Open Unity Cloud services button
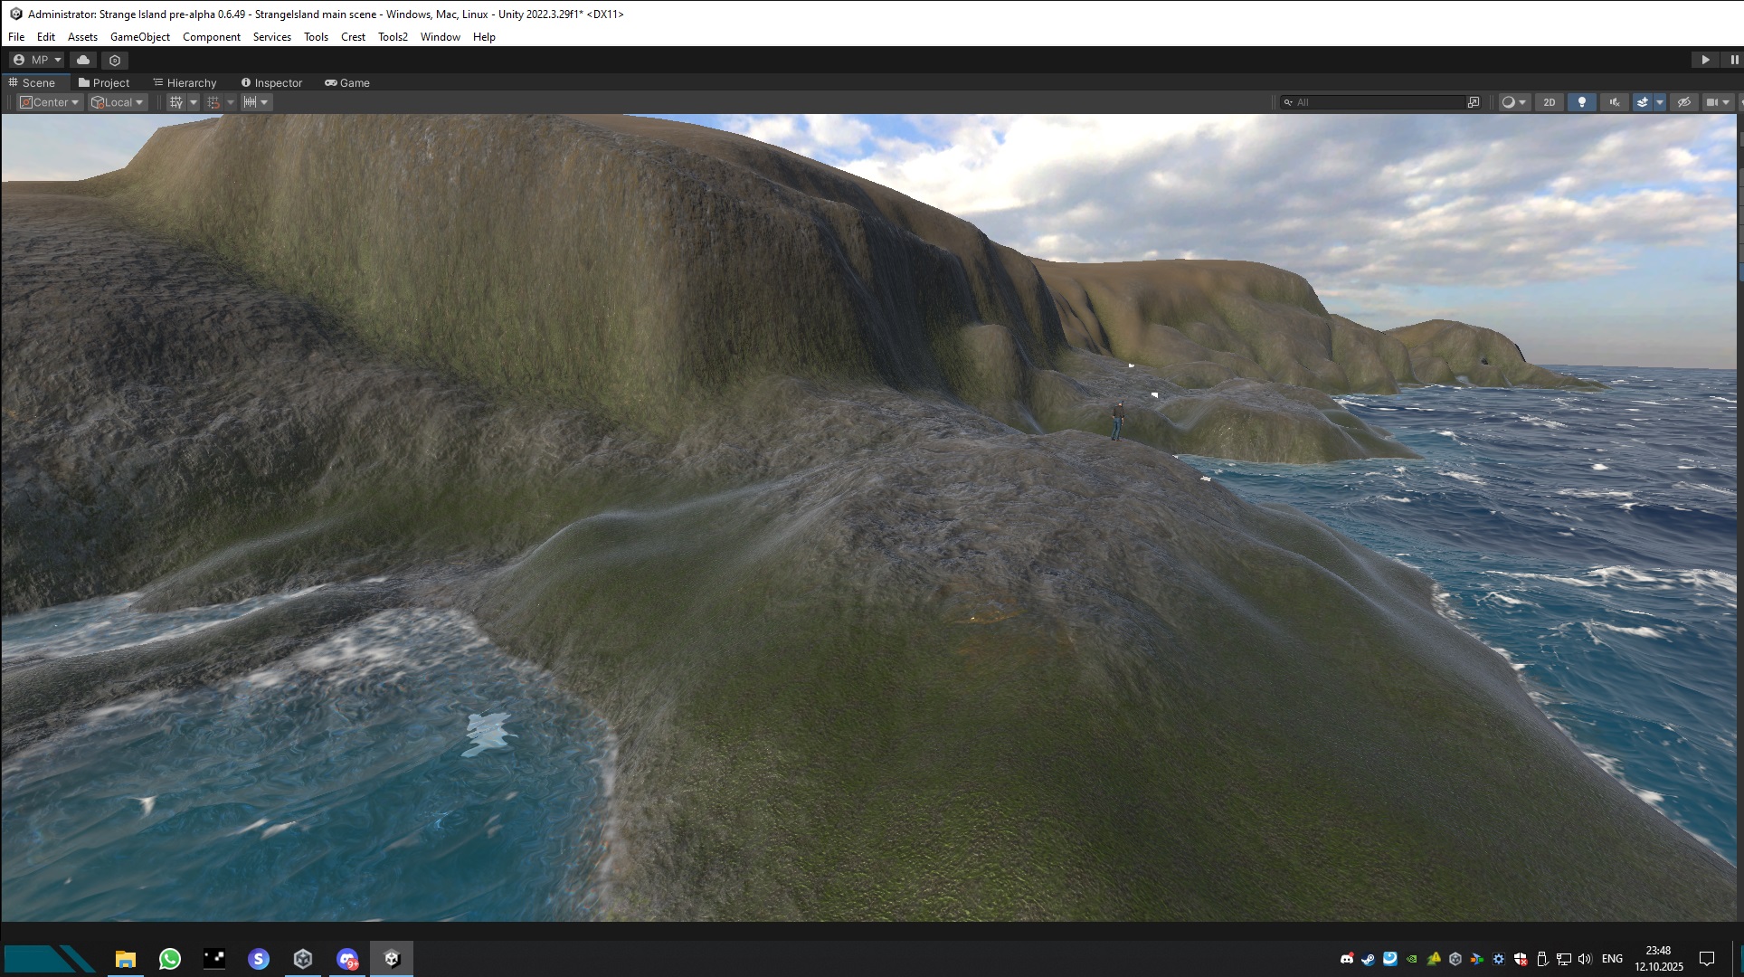1744x977 pixels. click(x=83, y=60)
